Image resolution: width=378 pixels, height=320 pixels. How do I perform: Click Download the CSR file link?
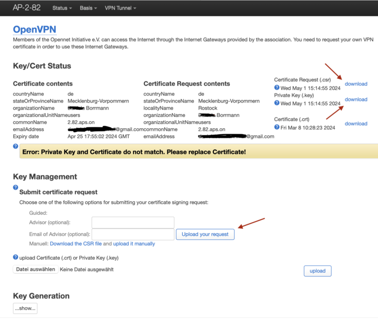point(76,244)
